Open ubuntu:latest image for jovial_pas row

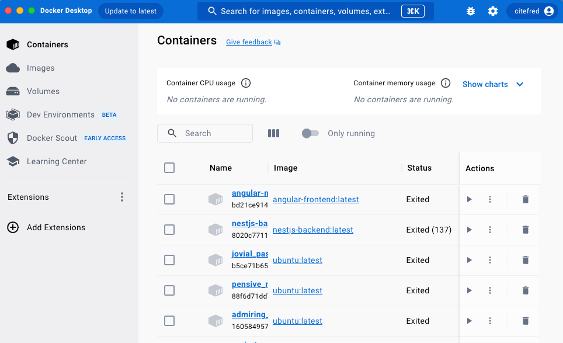pos(297,260)
